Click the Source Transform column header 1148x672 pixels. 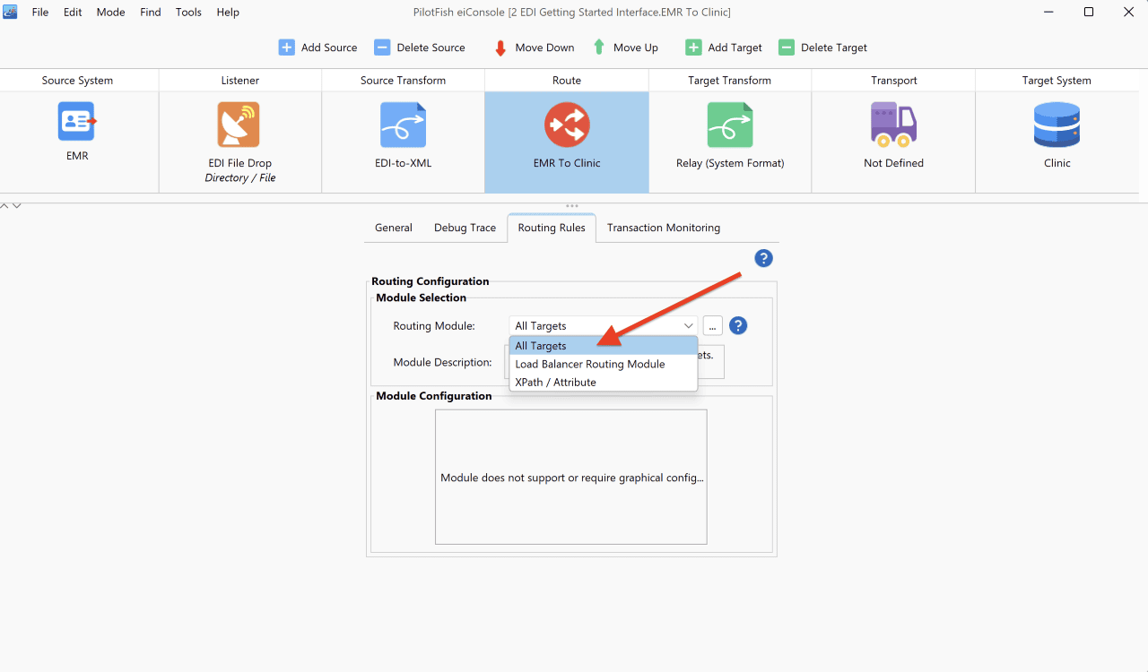click(x=403, y=81)
